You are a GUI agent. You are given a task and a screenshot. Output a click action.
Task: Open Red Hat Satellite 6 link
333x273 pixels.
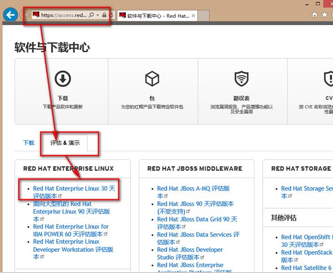click(307, 268)
